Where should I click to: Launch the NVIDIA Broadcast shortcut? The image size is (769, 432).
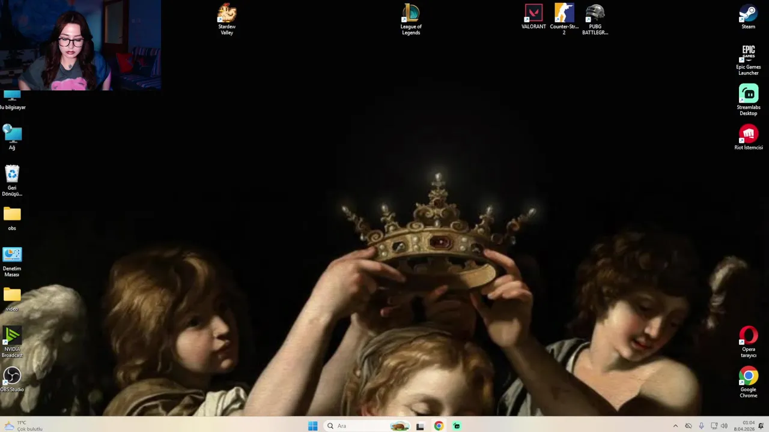pyautogui.click(x=12, y=342)
